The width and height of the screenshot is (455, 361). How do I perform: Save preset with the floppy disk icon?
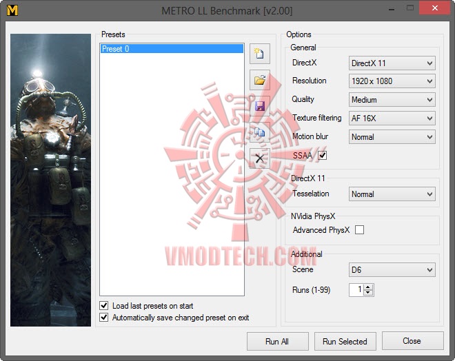pos(260,106)
